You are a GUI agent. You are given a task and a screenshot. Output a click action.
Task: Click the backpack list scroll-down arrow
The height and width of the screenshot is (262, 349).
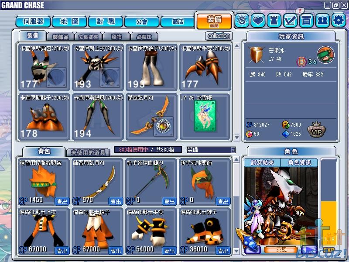(236, 252)
